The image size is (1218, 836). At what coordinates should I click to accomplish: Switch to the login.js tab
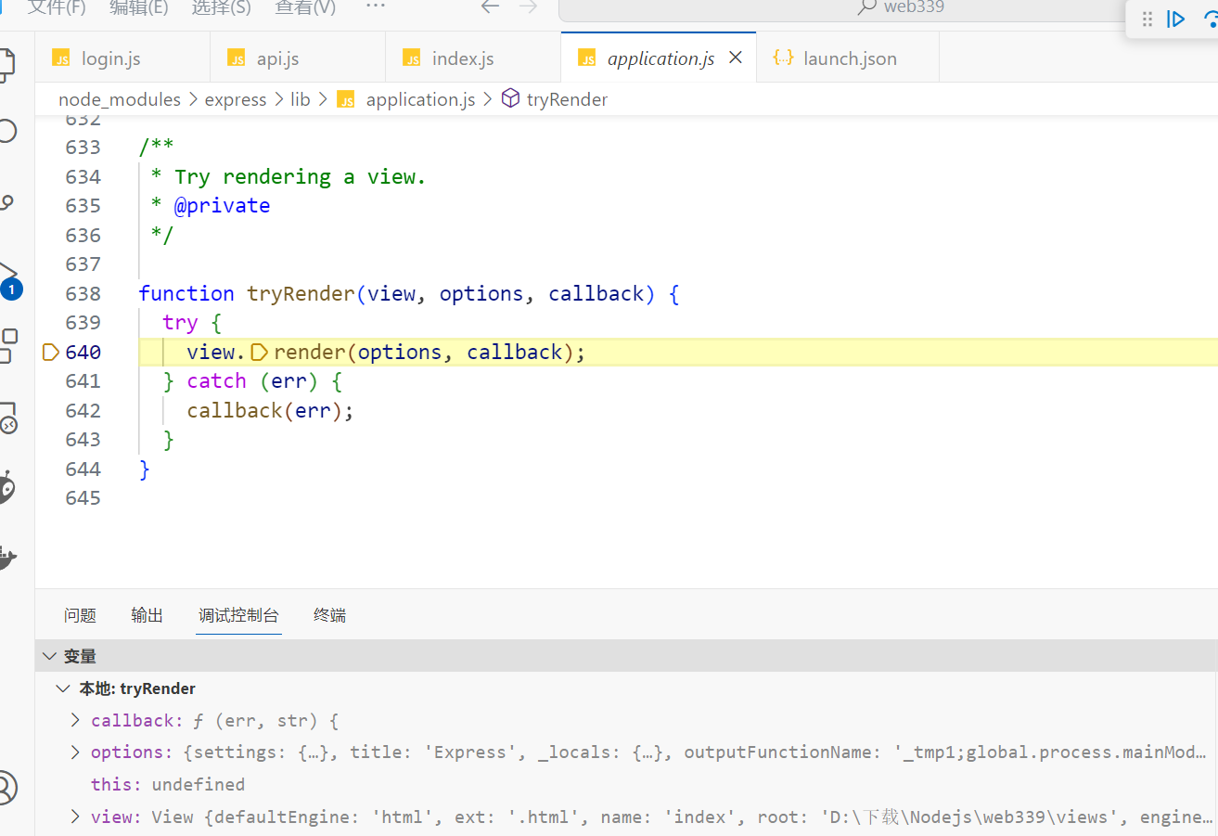point(122,58)
